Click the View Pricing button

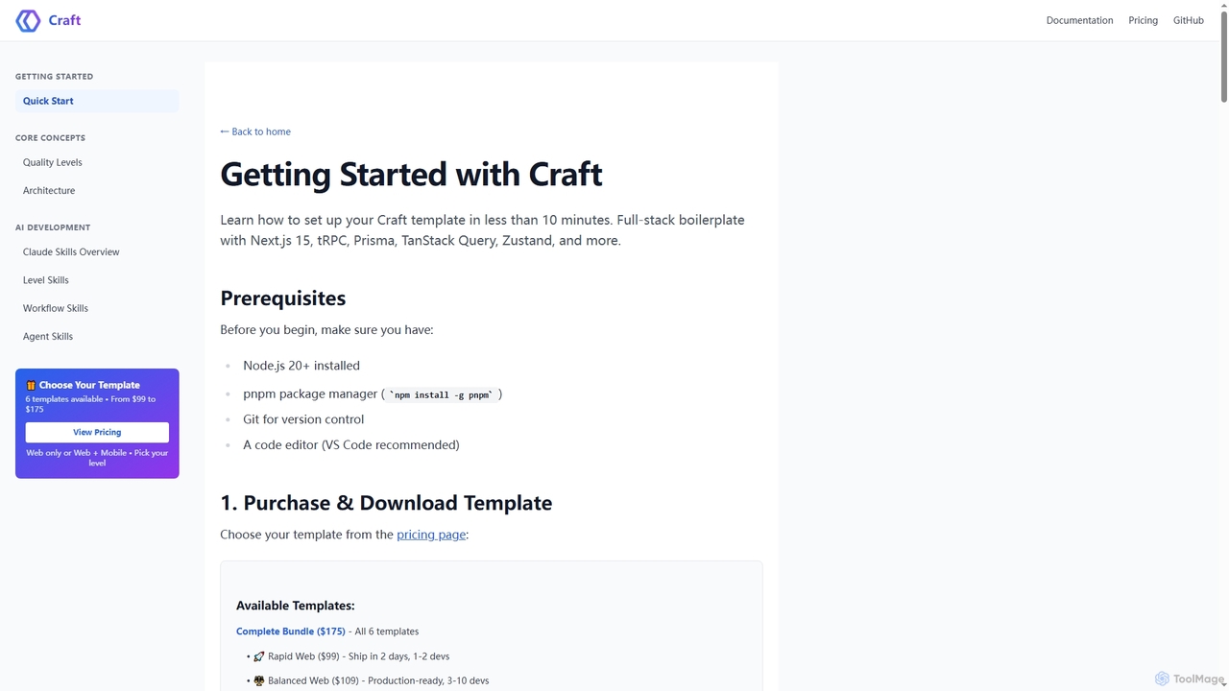(97, 432)
